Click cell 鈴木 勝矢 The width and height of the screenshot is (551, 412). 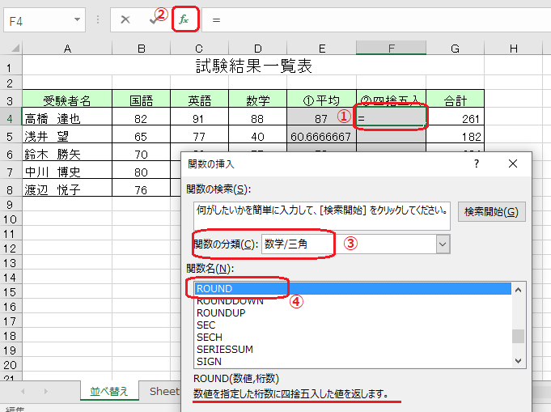click(x=67, y=154)
